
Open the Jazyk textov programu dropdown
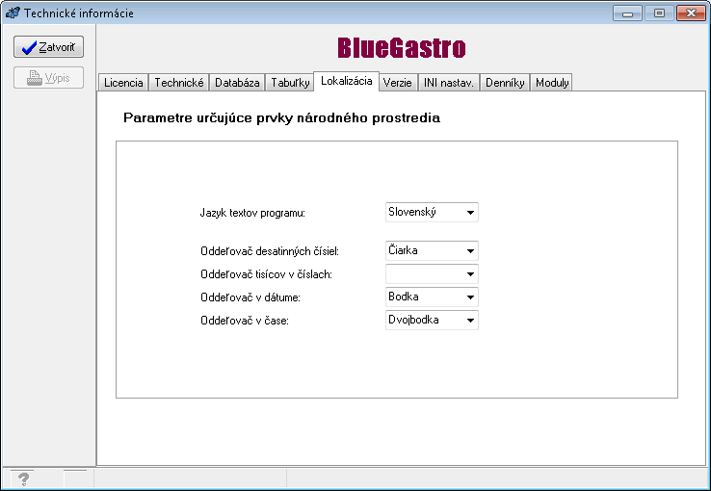[432, 212]
